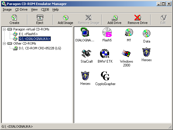Click the Create image toolbar icon

(14, 19)
